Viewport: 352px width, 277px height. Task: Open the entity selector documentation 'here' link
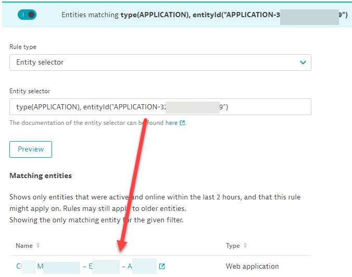(x=171, y=123)
